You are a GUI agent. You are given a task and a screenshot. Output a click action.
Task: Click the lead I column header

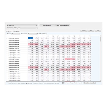coord(30,36)
